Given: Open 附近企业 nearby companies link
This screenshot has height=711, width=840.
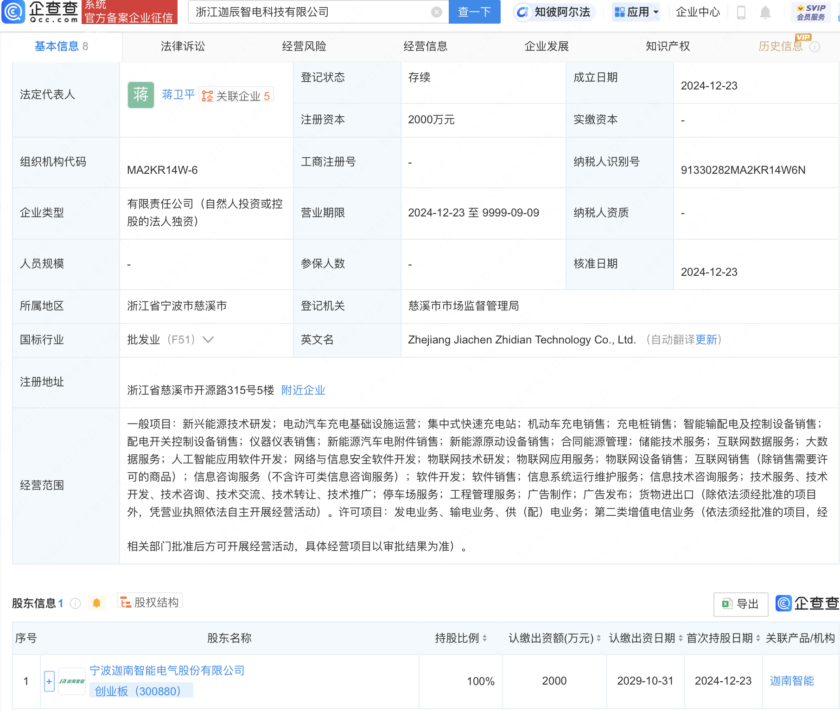Looking at the screenshot, I should click(x=303, y=390).
